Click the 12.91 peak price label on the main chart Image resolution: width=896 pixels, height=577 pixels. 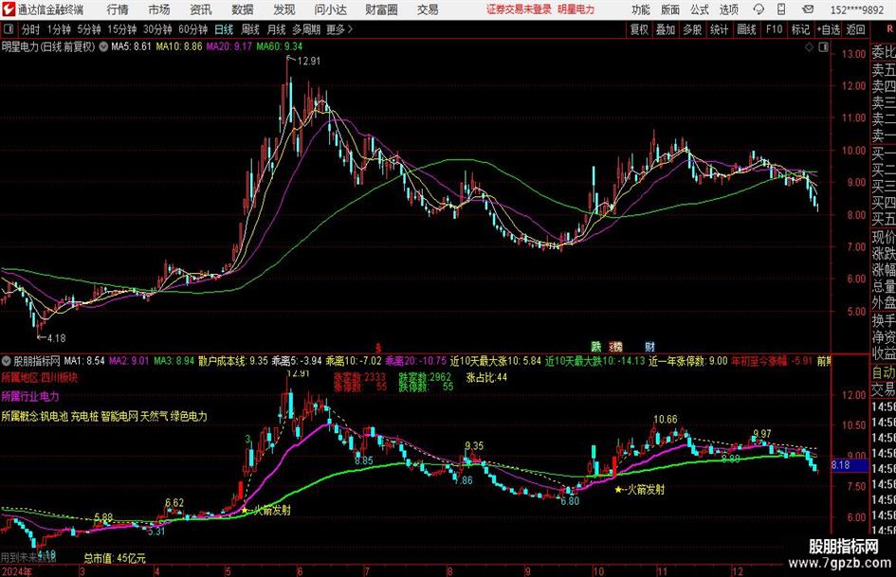[309, 62]
